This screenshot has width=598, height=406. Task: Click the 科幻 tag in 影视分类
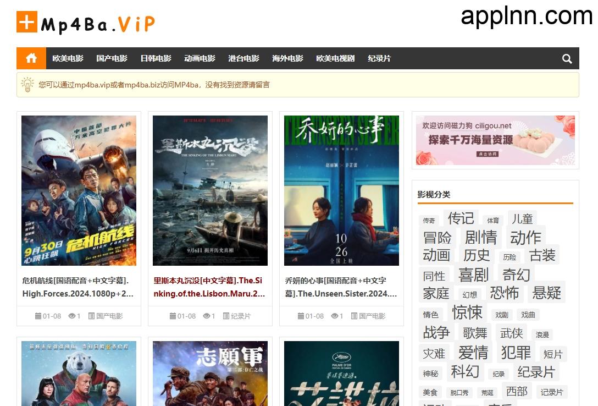tap(465, 372)
